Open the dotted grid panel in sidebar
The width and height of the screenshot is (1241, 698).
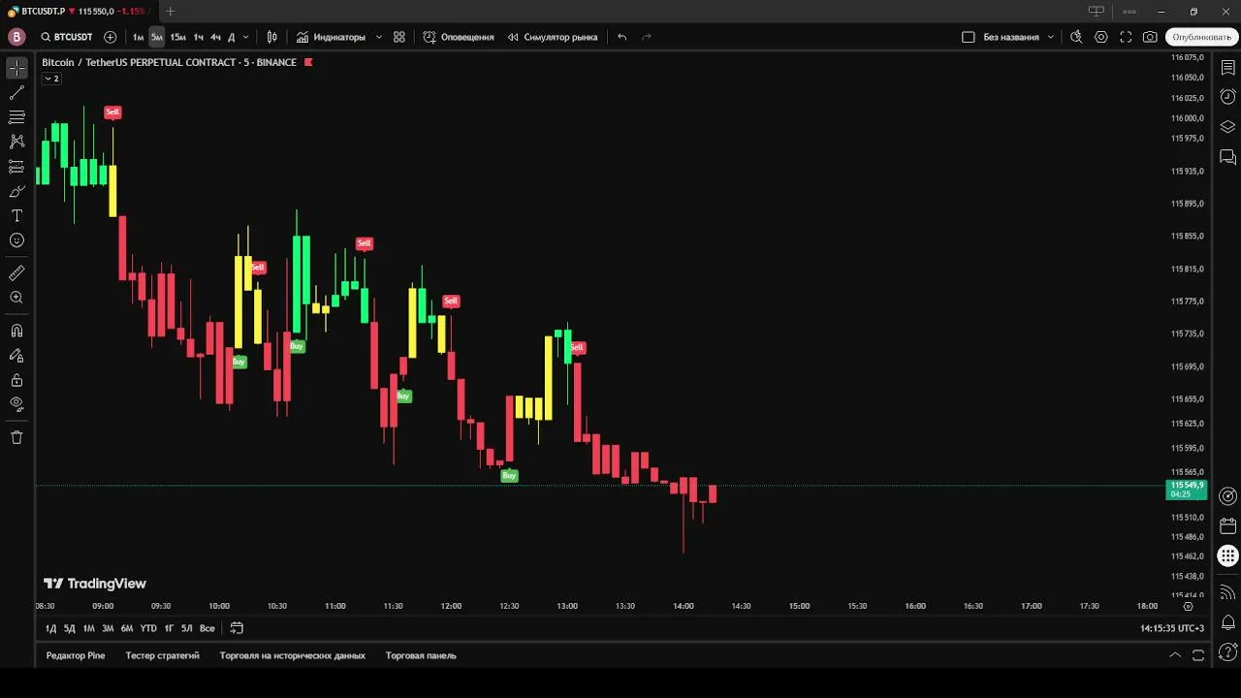[1227, 556]
